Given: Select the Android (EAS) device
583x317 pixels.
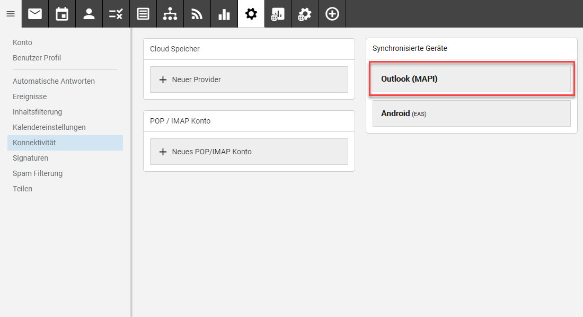Looking at the screenshot, I should tap(472, 113).
